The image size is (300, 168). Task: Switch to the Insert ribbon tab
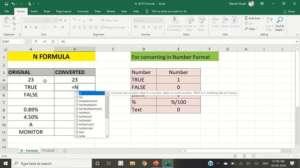point(34,11)
